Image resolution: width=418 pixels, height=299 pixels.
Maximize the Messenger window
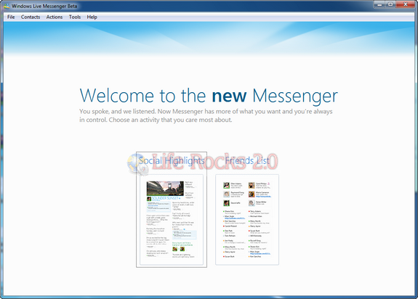click(x=390, y=4)
